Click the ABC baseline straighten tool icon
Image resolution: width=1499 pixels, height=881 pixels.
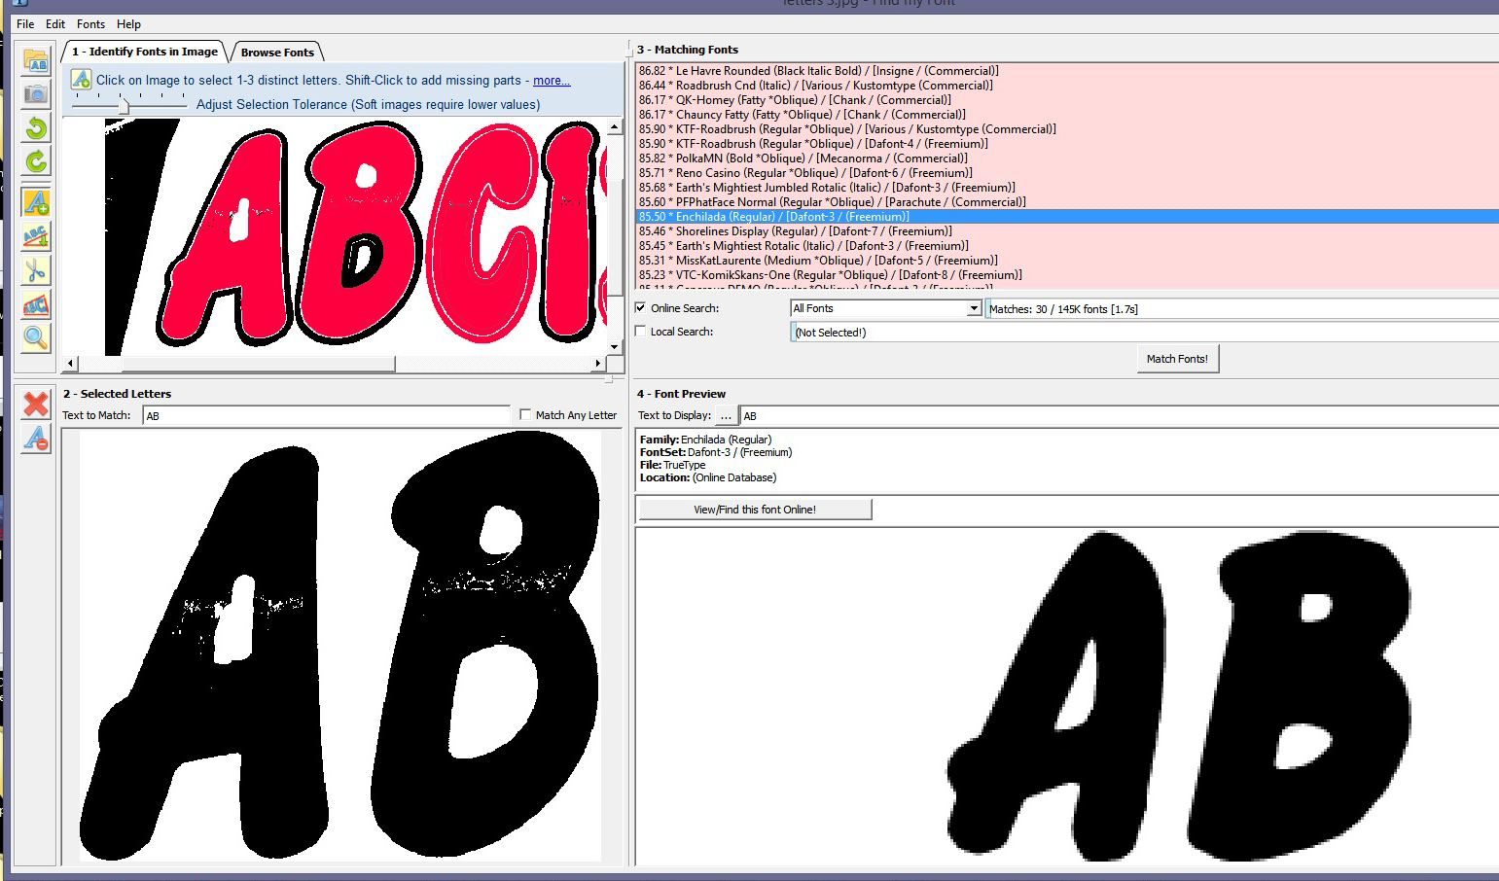click(x=36, y=236)
